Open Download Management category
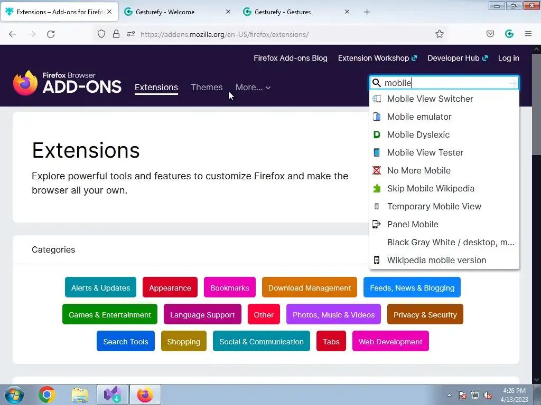The width and height of the screenshot is (541, 405). pyautogui.click(x=310, y=287)
